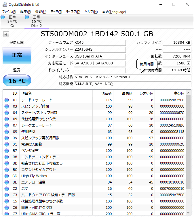Click the CrystalDiskInfo app icon in title bar
This screenshot has height=218, width=194.
(5, 4)
